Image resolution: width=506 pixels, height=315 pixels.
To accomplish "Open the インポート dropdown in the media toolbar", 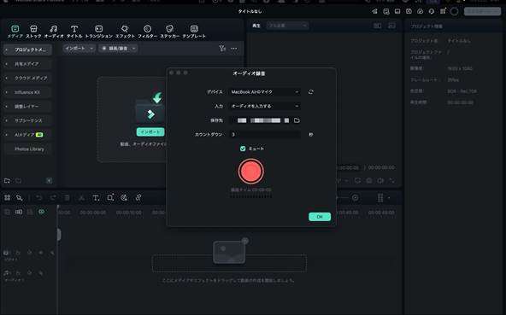I will [79, 49].
